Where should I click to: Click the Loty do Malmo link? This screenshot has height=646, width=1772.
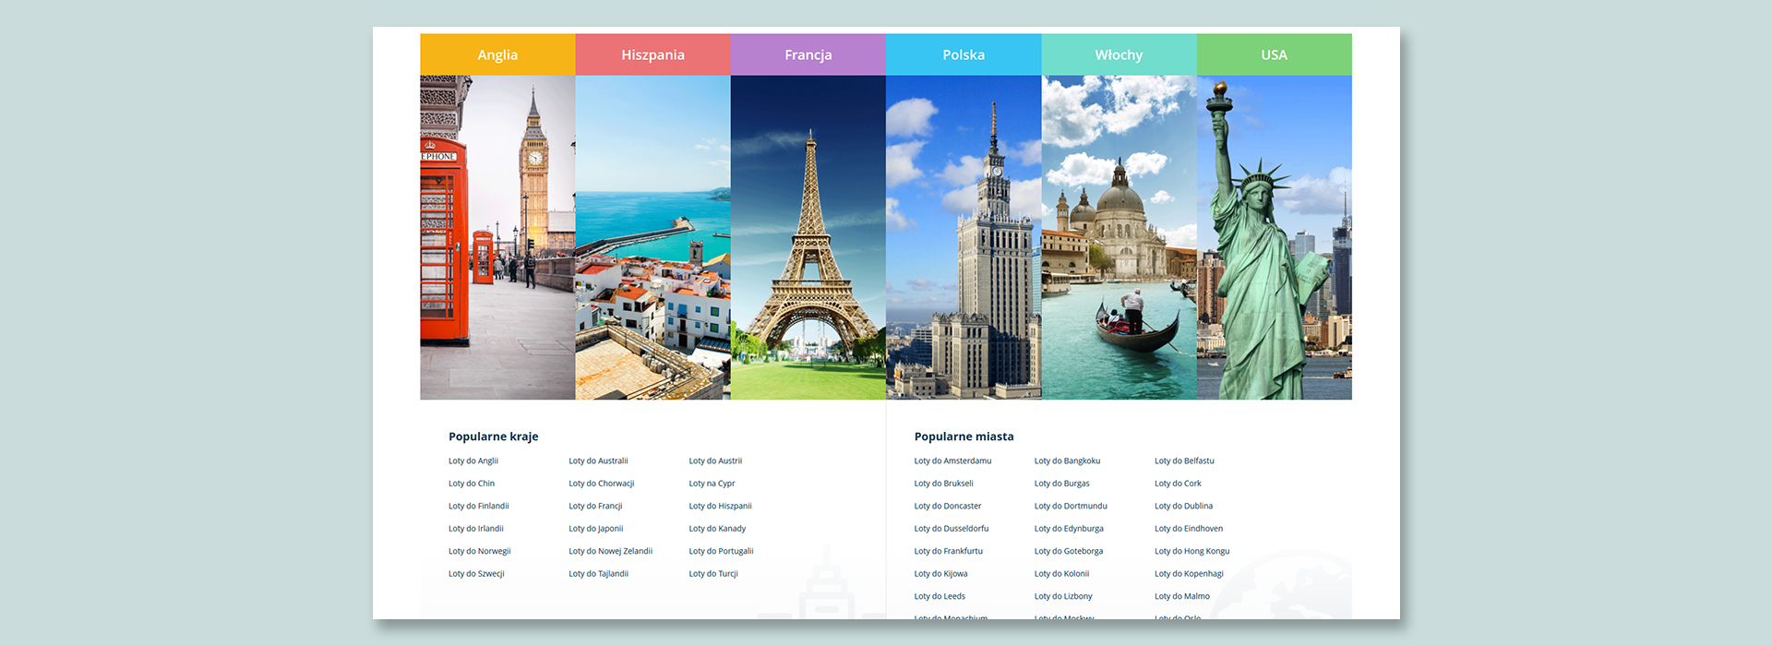coord(1182,596)
